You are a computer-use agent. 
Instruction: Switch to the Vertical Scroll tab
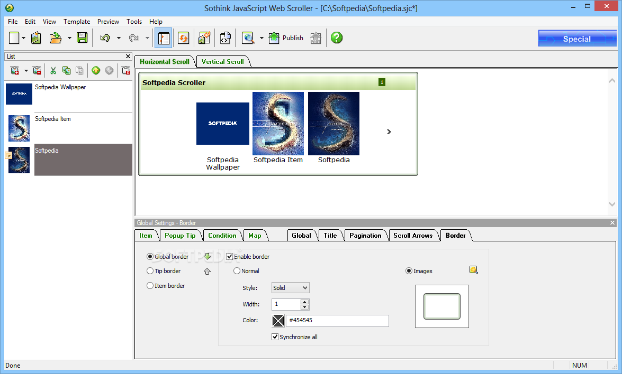(222, 62)
